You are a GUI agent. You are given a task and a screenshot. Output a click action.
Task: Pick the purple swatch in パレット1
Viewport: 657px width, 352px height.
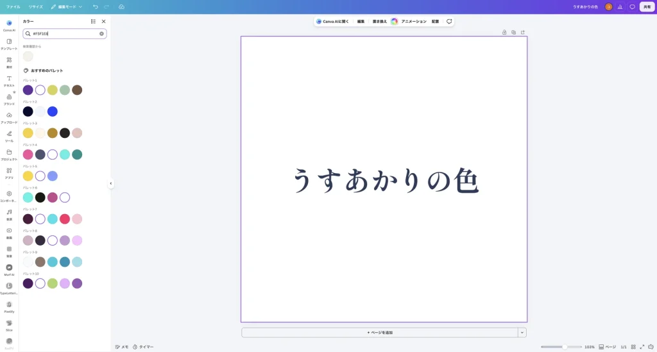(28, 90)
